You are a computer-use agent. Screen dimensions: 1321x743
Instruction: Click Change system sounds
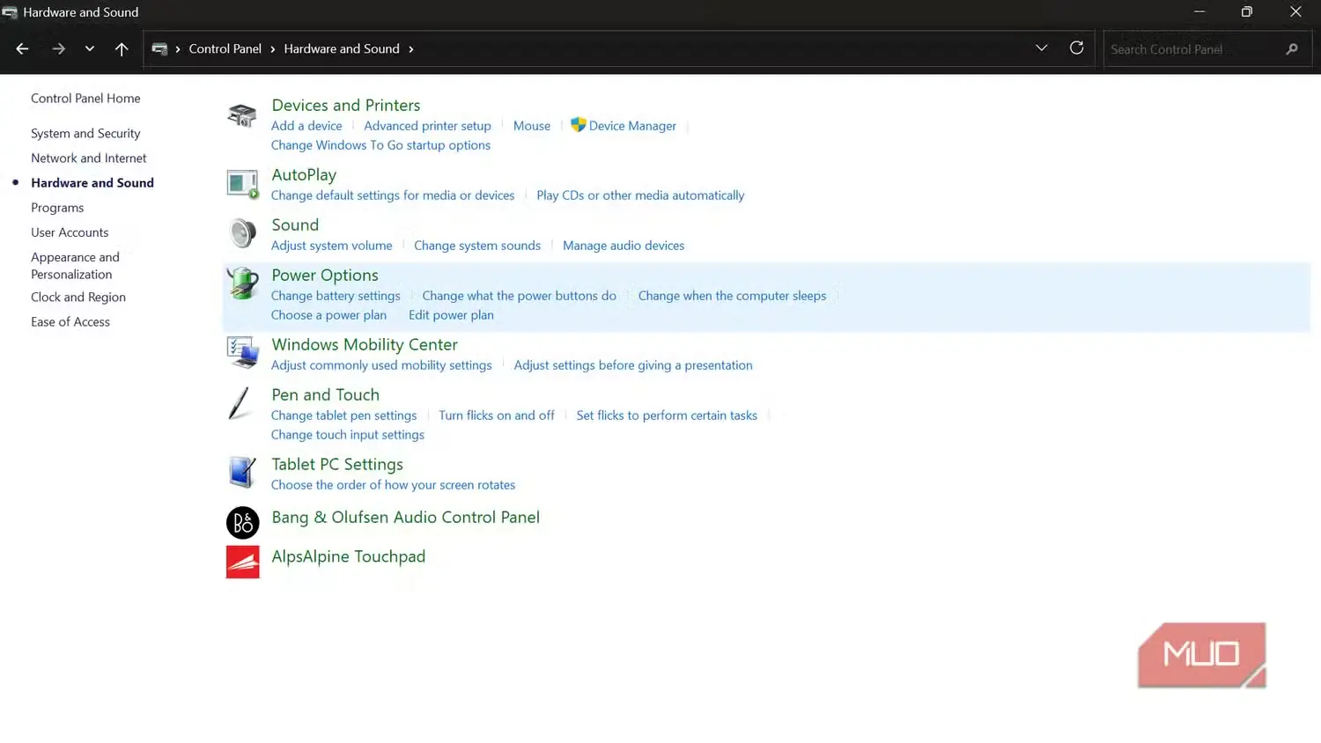coord(477,246)
